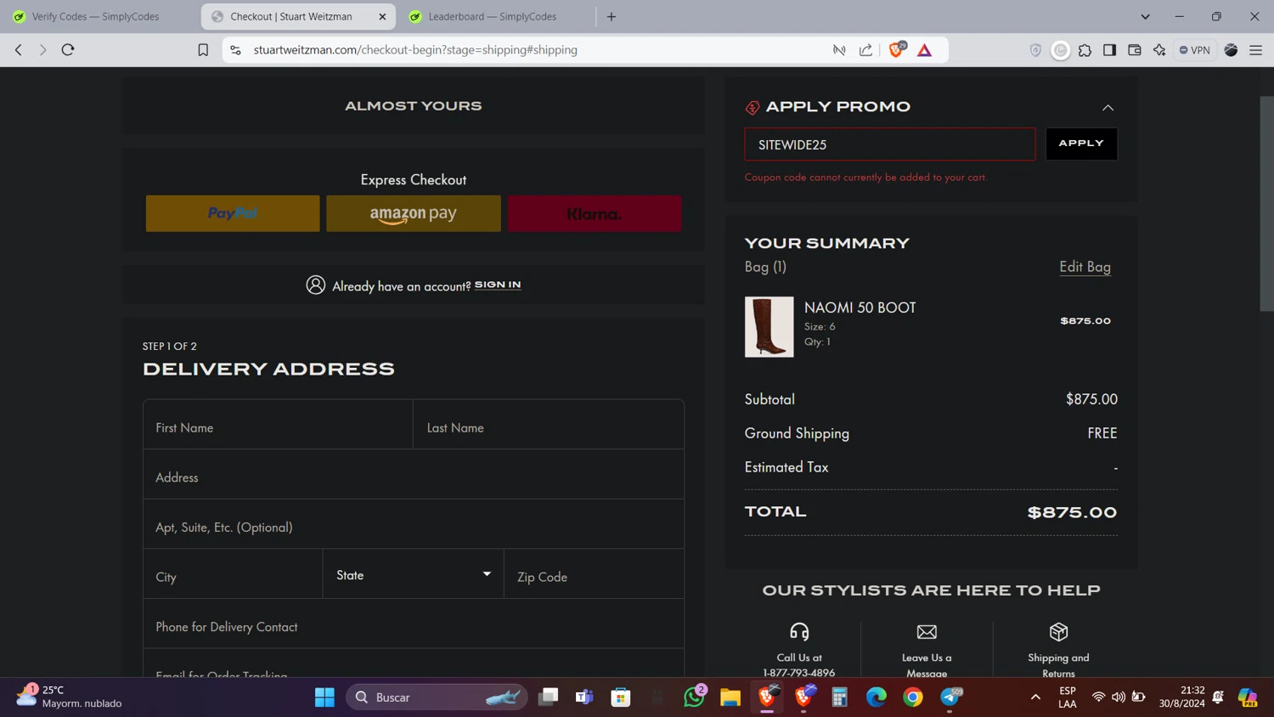Switch to Leaderboard SimplyCodes tab
1274x717 pixels.
(493, 16)
